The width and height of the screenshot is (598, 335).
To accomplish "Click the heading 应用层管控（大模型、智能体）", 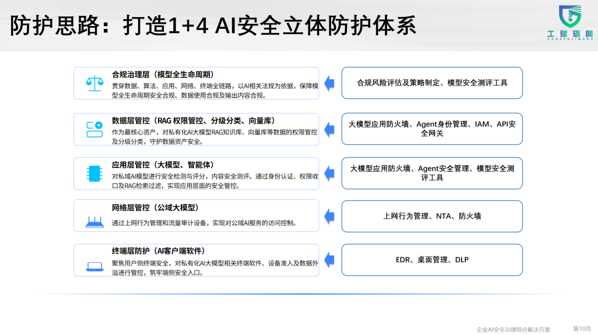I will pos(163,165).
